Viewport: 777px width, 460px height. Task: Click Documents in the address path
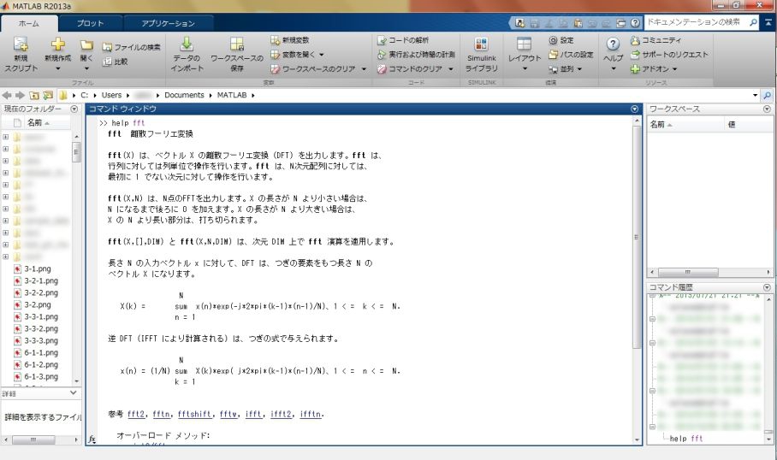pos(184,95)
